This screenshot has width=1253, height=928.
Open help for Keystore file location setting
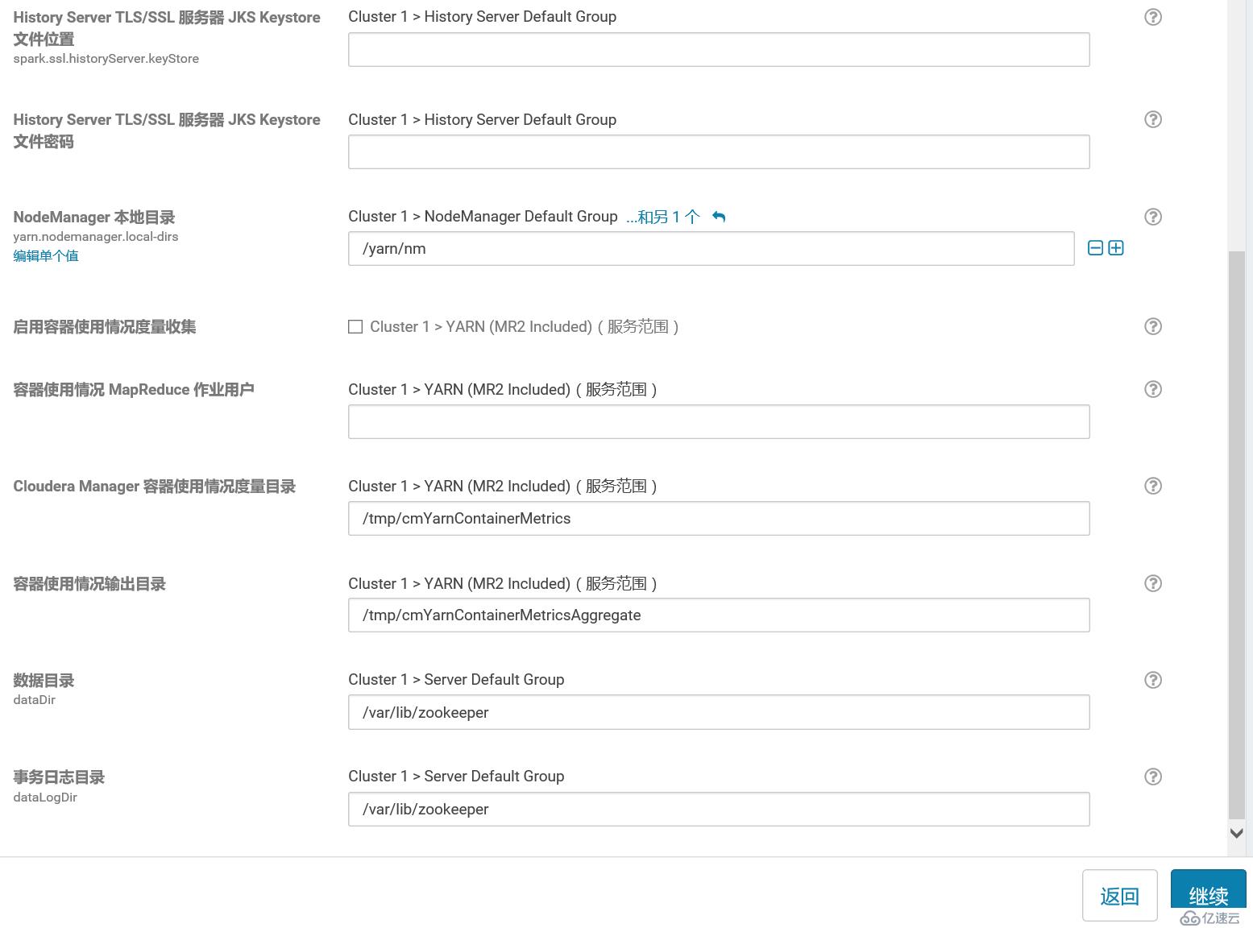point(1153,17)
